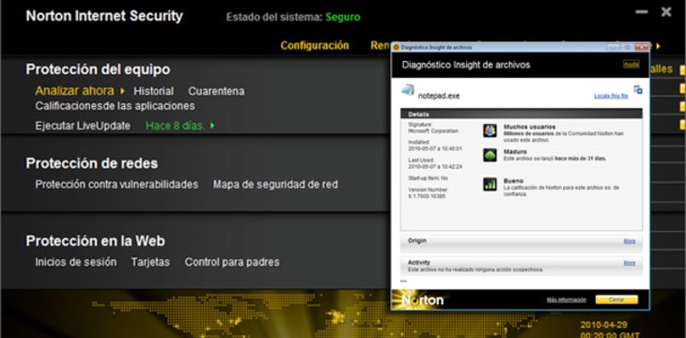Open Mapa de seguridad de red

(x=275, y=185)
